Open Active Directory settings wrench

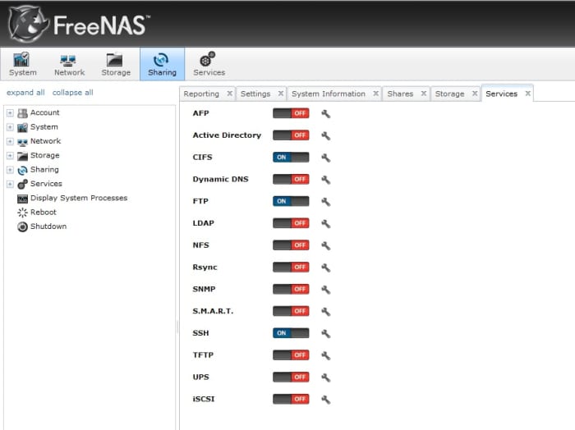[325, 136]
